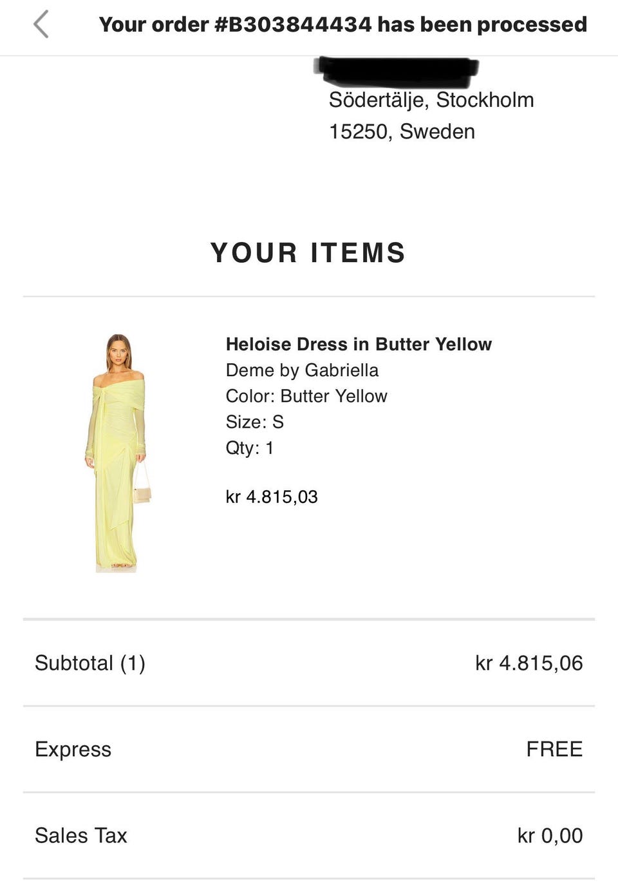Click the 15250, Sweden postal line
Image resolution: width=618 pixels, height=892 pixels.
coord(402,131)
